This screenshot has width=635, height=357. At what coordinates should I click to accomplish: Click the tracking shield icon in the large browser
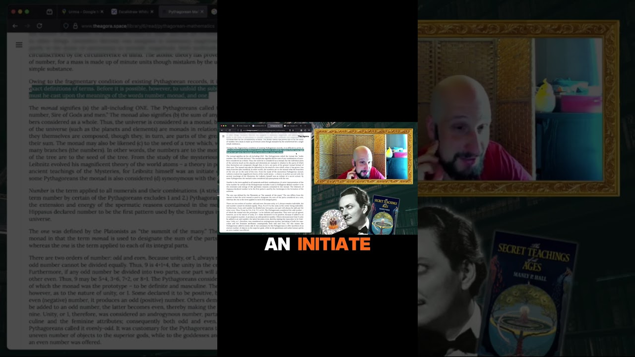pyautogui.click(x=66, y=26)
